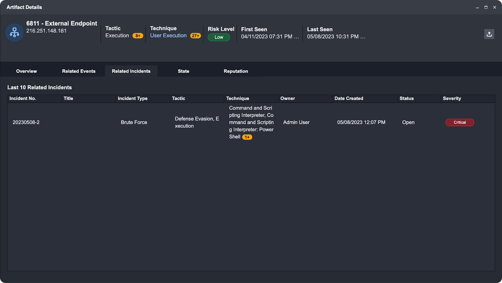Open incident number 20230508-2
Viewport: 502px width, 283px height.
(26, 122)
